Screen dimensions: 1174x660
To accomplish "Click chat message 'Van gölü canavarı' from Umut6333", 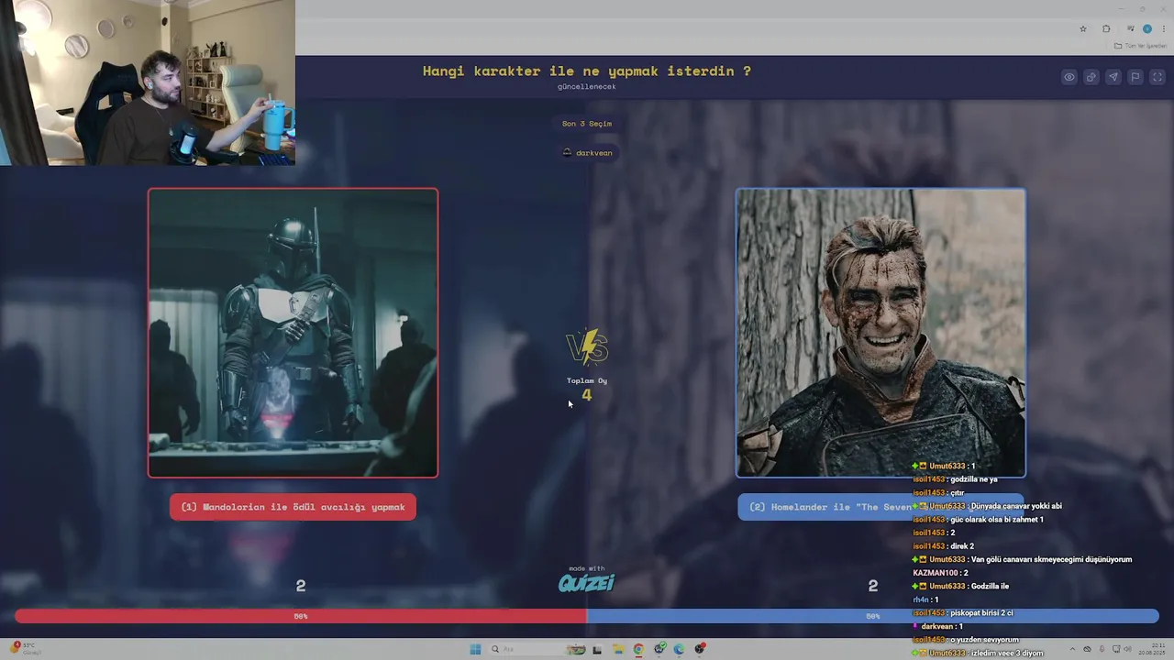I will (x=1051, y=560).
